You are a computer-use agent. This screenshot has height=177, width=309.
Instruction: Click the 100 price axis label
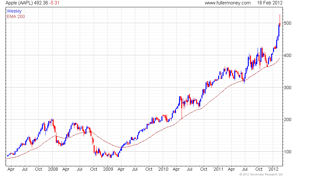click(x=287, y=152)
